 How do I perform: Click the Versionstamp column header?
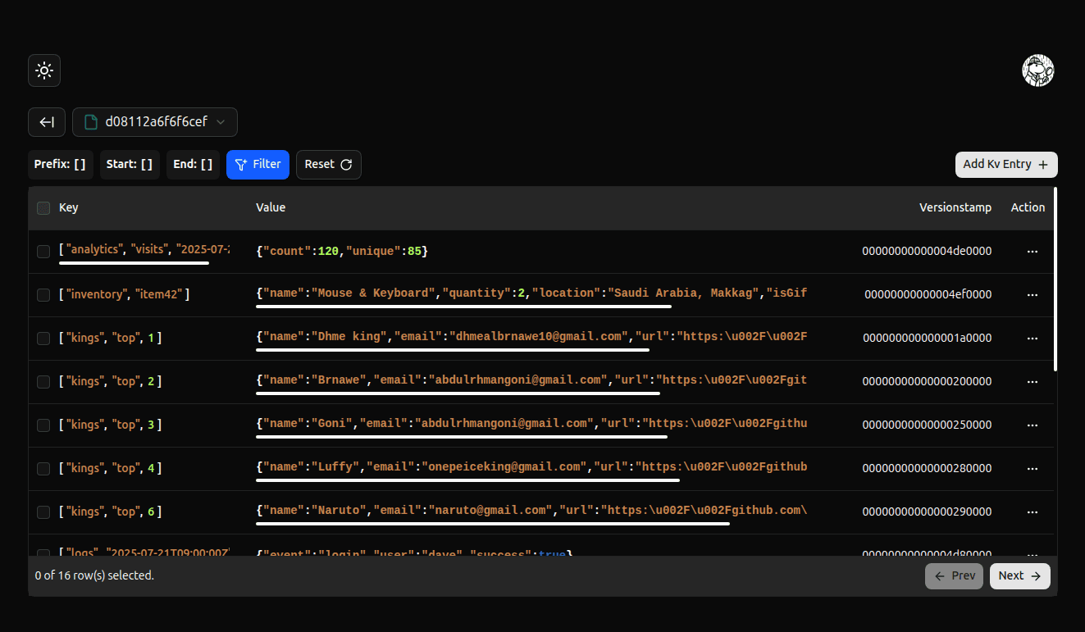tap(955, 208)
